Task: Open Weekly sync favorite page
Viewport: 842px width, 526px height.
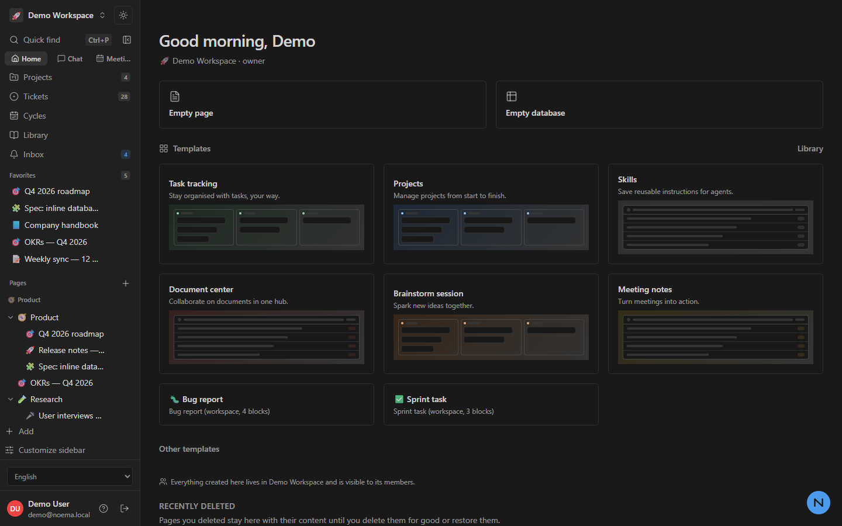Action: pos(70,259)
